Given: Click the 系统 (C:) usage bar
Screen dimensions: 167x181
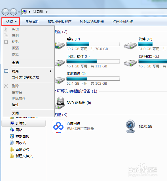Looking at the screenshot, I should point(93,44).
